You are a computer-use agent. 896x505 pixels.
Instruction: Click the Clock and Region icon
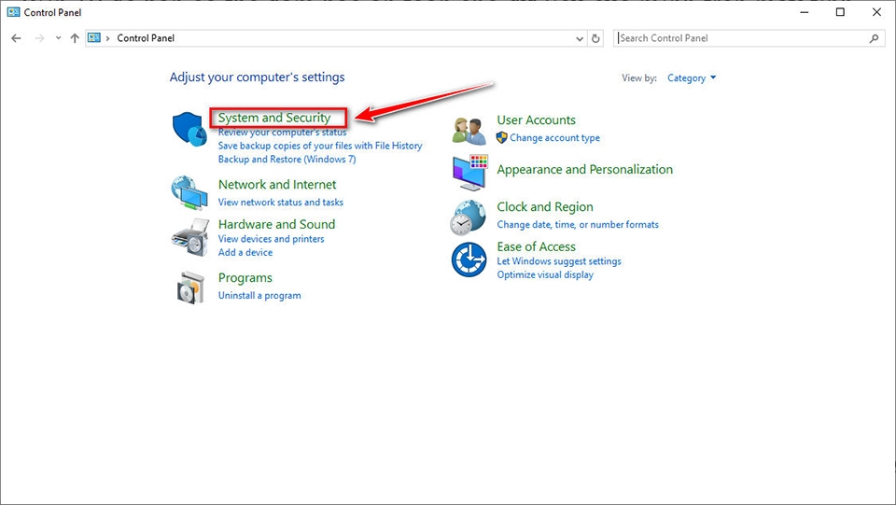tap(469, 217)
